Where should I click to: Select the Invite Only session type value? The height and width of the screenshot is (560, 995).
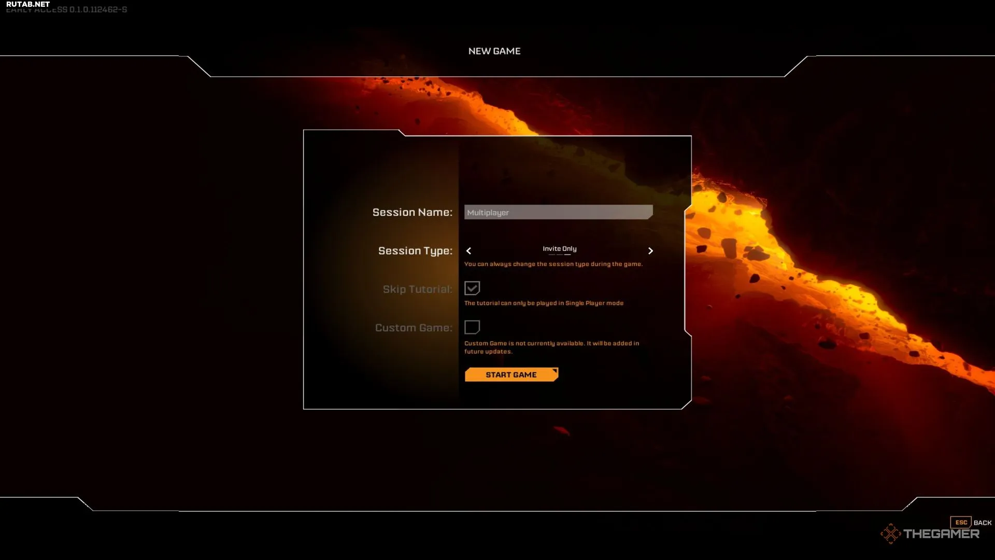[x=559, y=248]
